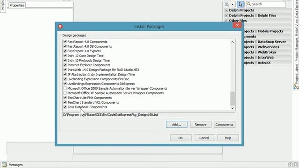Close the Messages panel

(x=296, y=165)
